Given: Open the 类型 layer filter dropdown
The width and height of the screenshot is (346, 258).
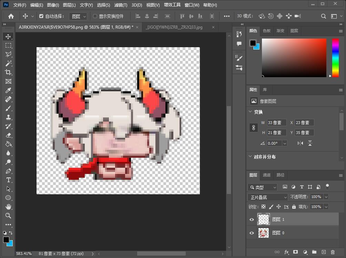Looking at the screenshot, I should (x=262, y=187).
